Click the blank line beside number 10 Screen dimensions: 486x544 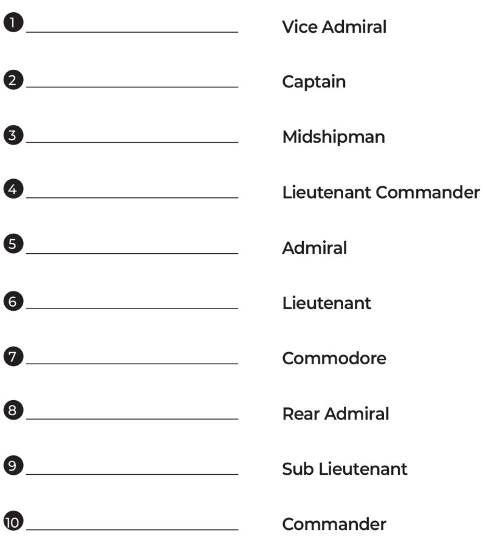(x=132, y=529)
